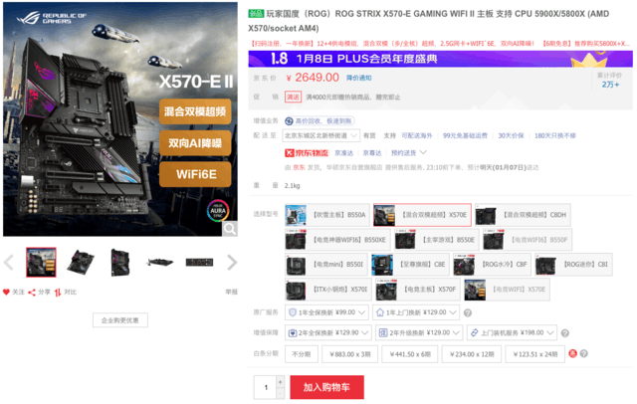The width and height of the screenshot is (637, 404).
Task: Click the 可配送海外 link
Action: click(x=417, y=135)
